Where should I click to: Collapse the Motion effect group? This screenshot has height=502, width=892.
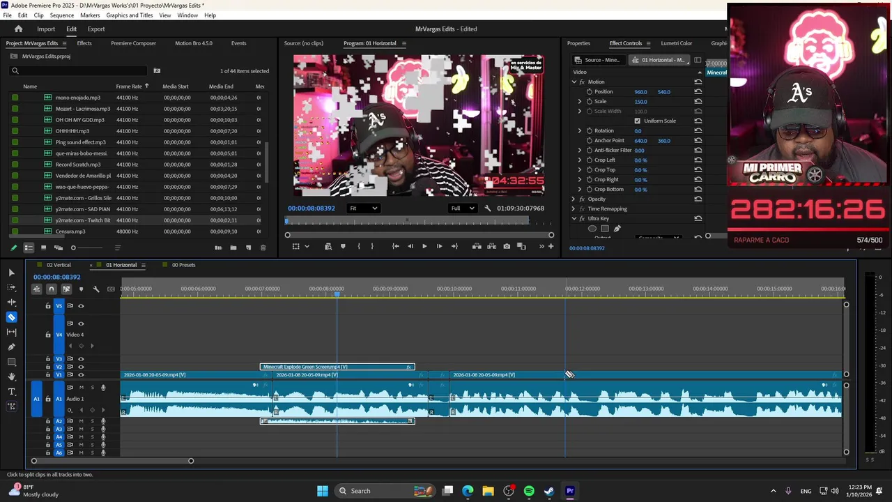point(574,82)
